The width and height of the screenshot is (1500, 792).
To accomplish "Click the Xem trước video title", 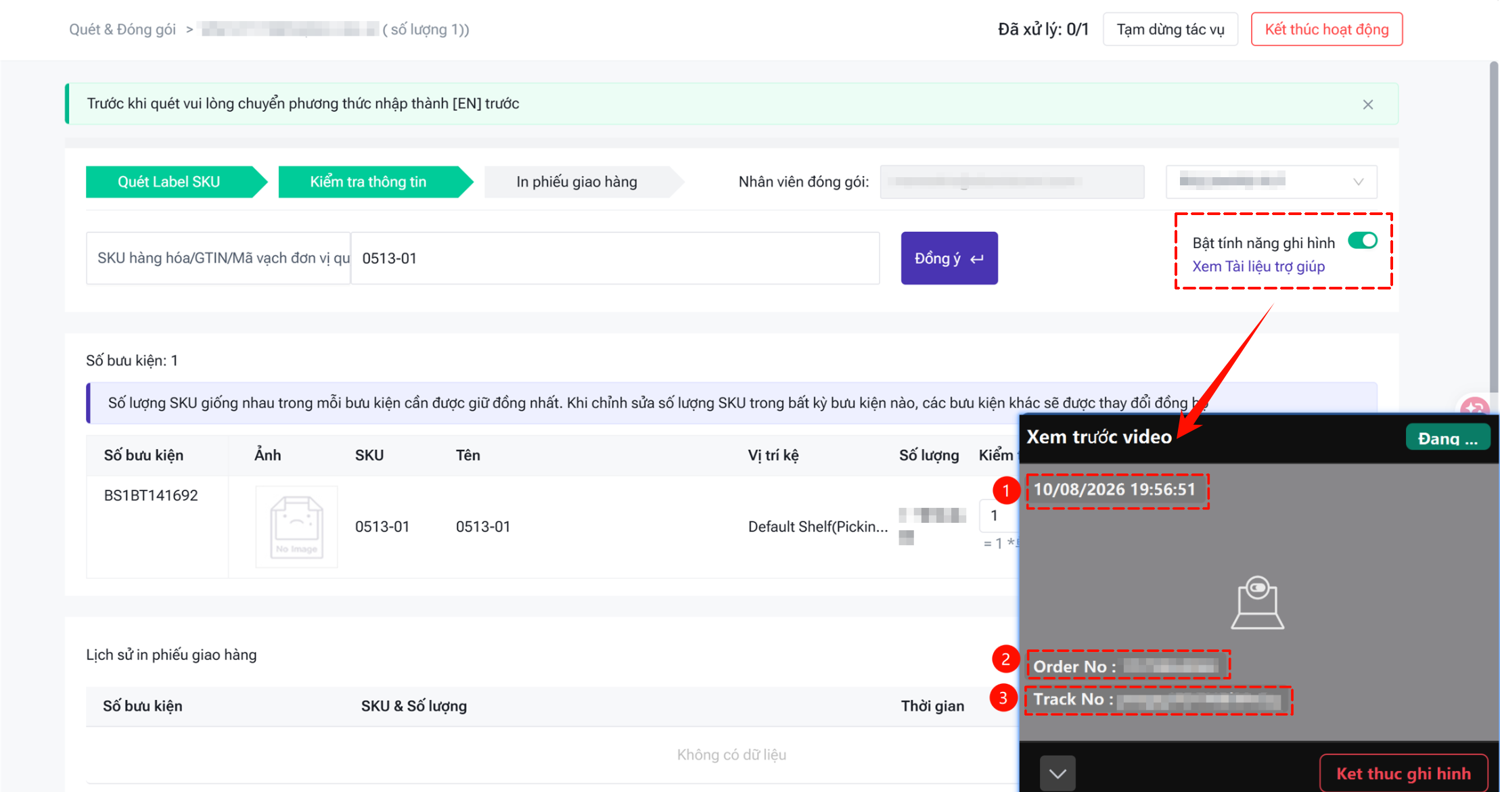I will pos(1099,437).
